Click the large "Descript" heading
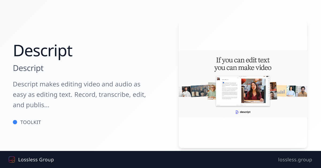This screenshot has height=168, width=321. point(43,50)
